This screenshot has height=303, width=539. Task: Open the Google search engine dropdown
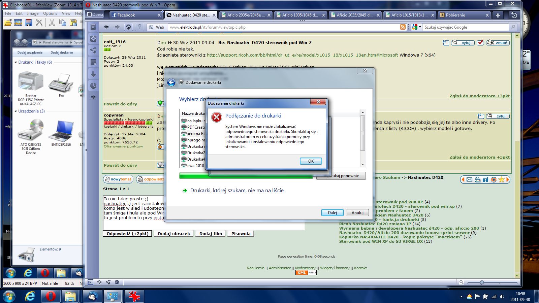pos(417,27)
